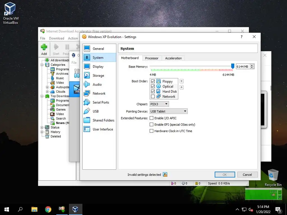
Task: Open File menu in Download Accelerator
Action: pos(43,38)
